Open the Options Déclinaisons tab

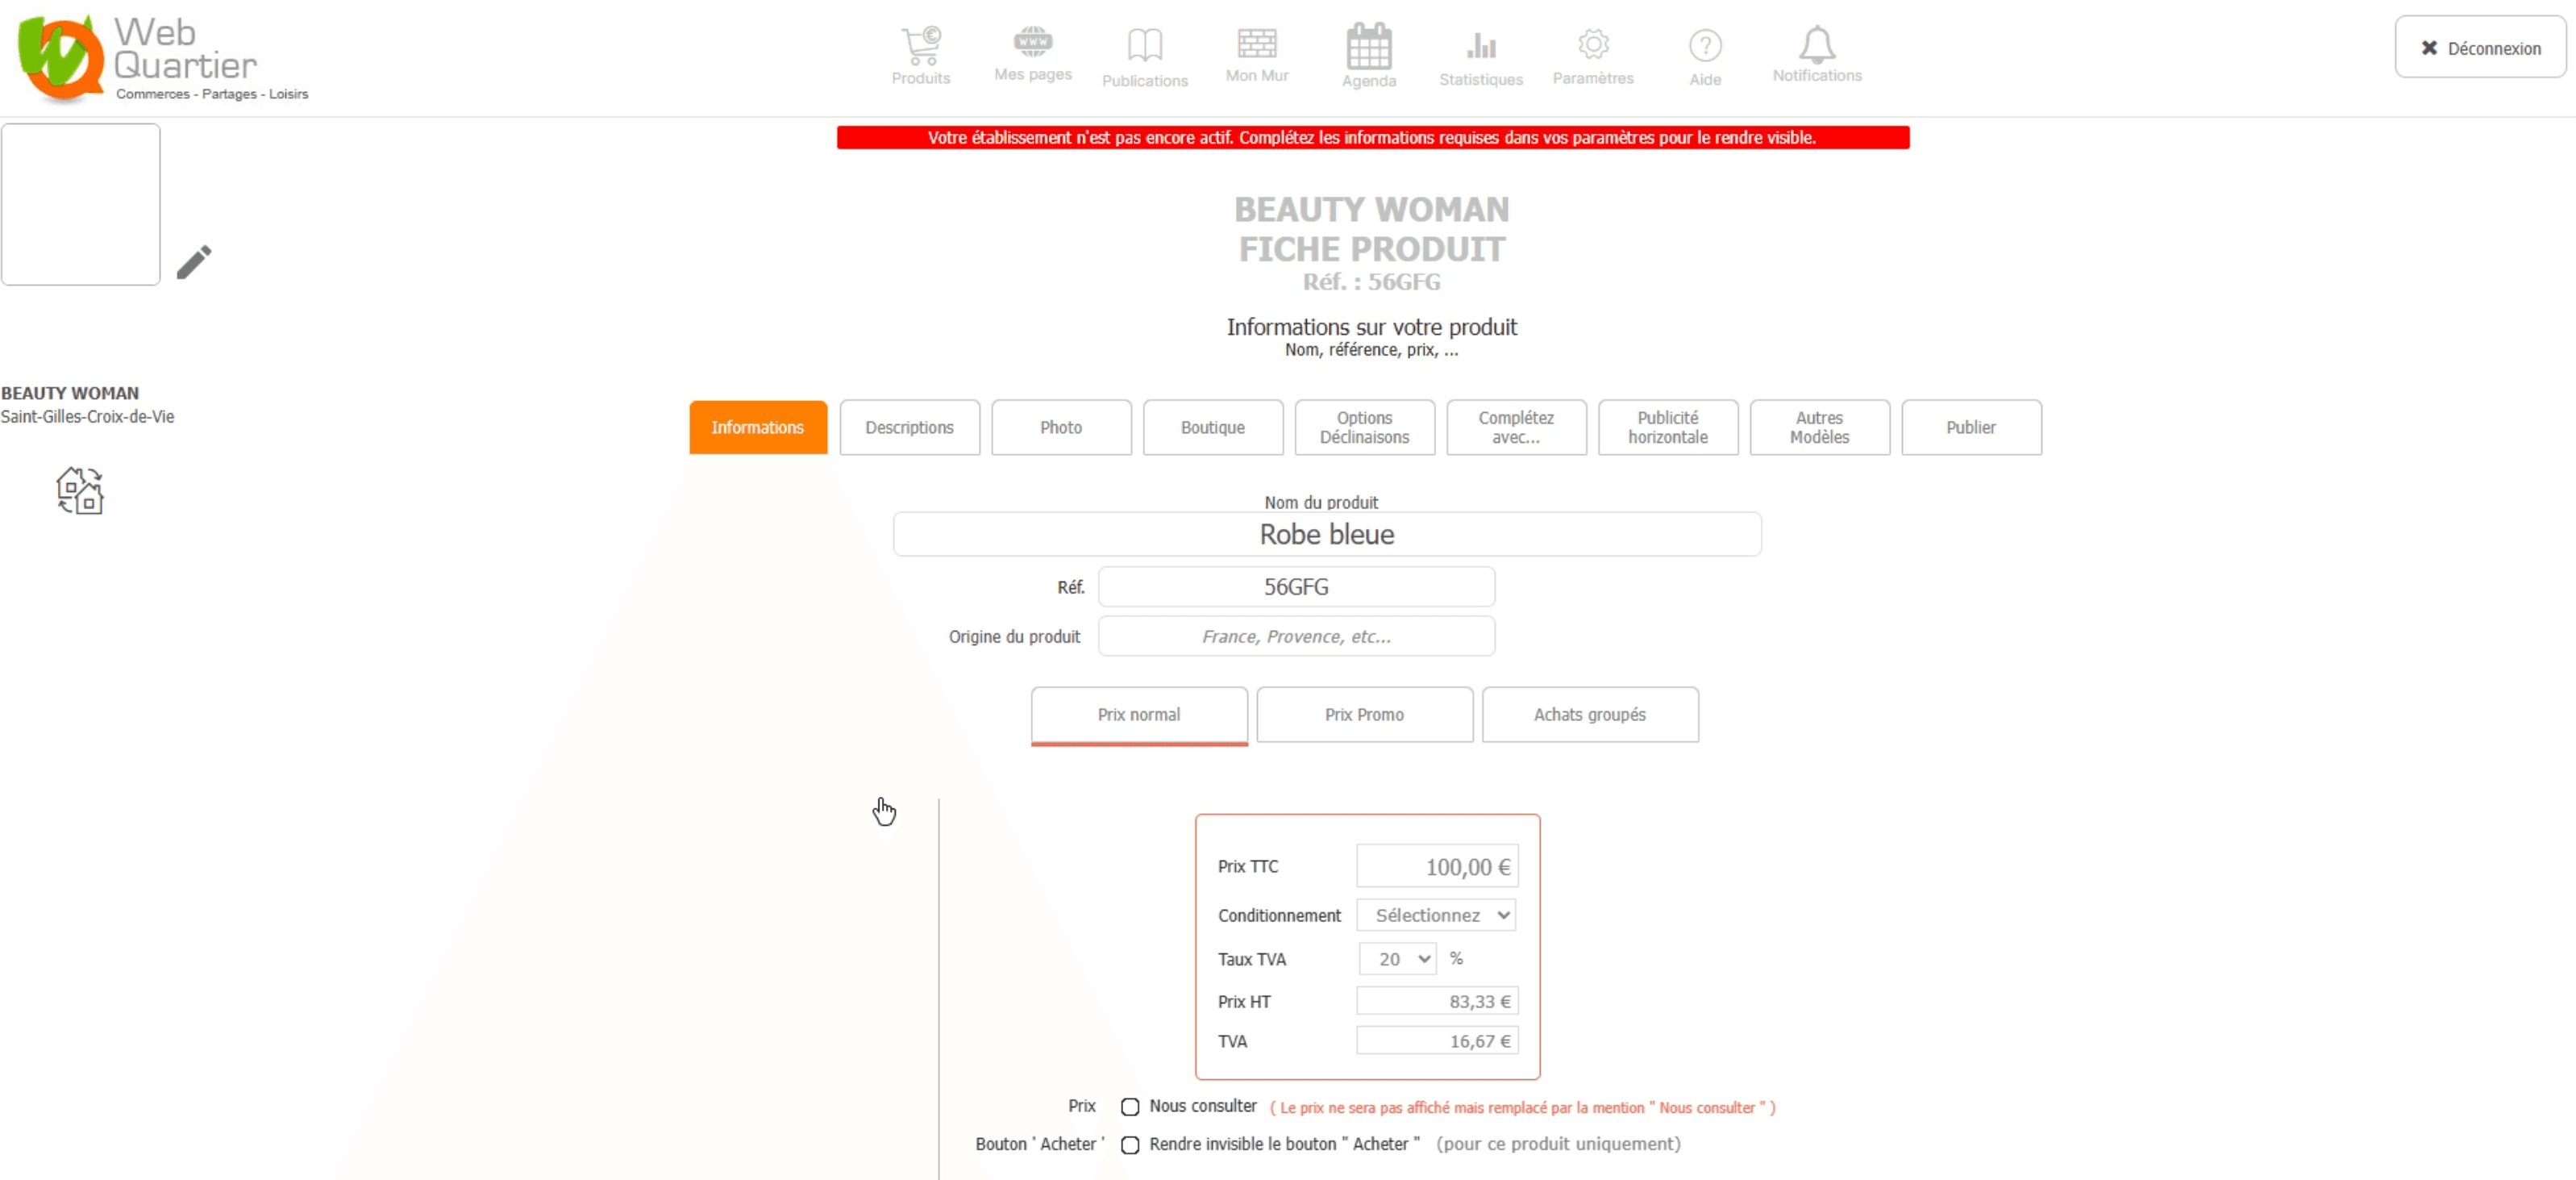(1364, 427)
